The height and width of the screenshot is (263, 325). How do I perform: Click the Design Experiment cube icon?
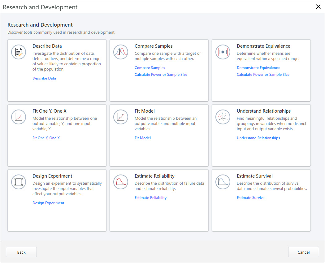coord(19,182)
